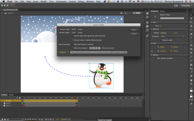Enable Sync graphic symbols checkbox
194x121 pixels.
156,58
